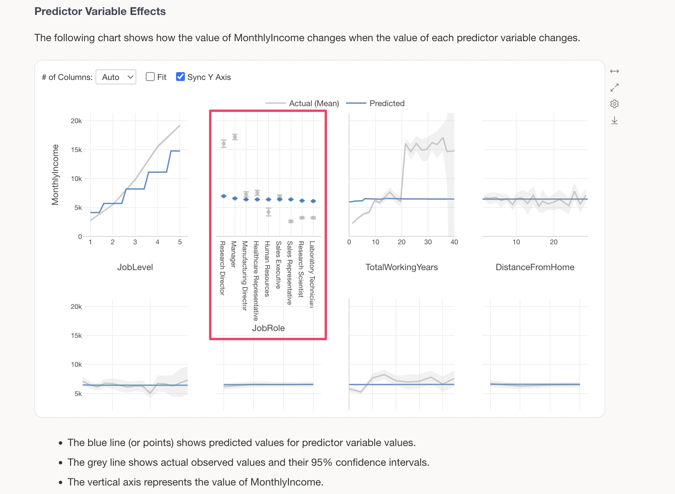Click the Human Resources axis label
This screenshot has height=494, width=675.
point(267,269)
